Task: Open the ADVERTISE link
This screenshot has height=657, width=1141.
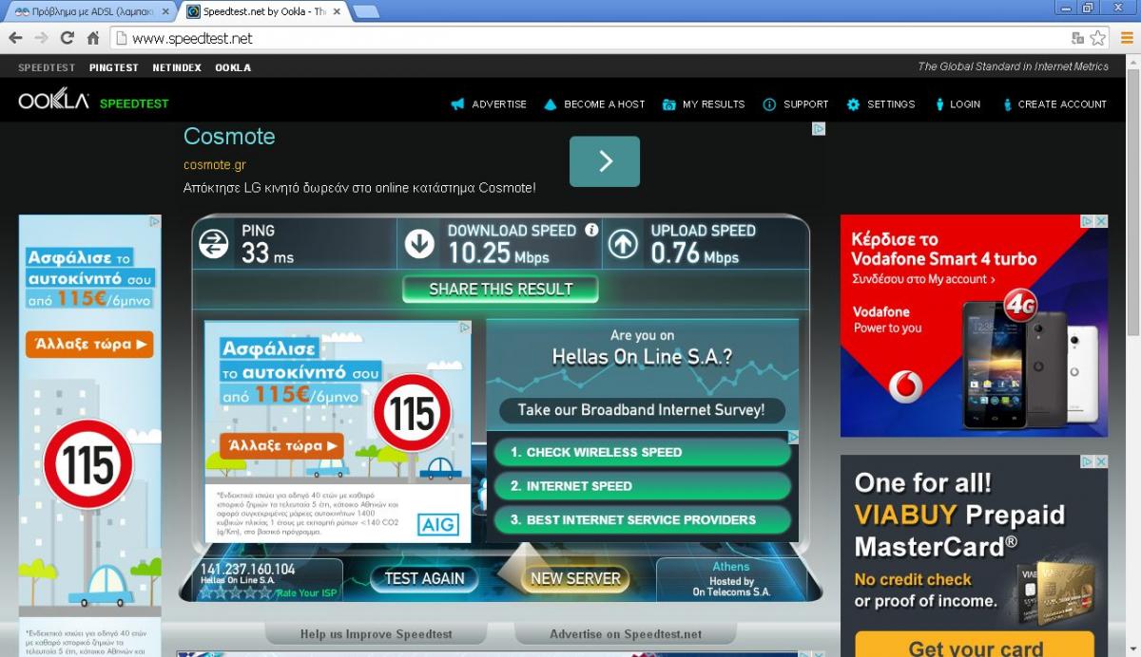Action: coord(499,104)
